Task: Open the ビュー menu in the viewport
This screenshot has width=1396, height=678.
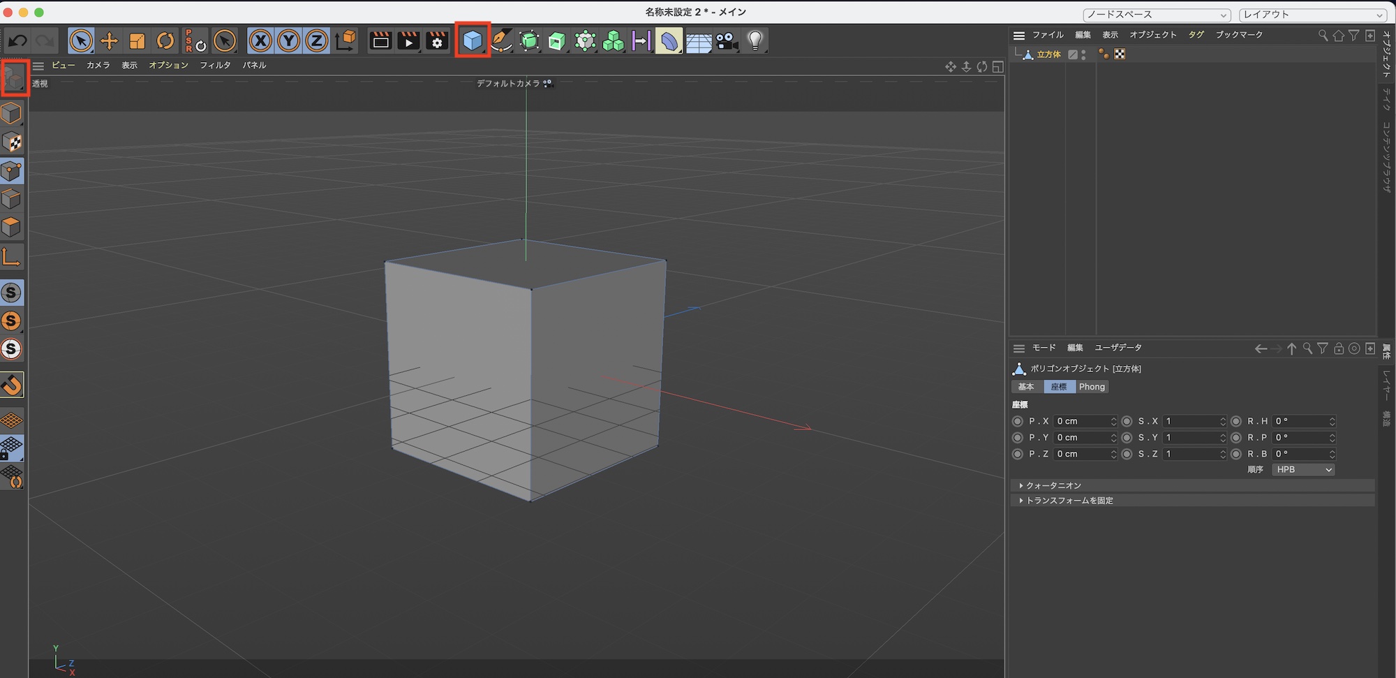Action: pyautogui.click(x=62, y=65)
